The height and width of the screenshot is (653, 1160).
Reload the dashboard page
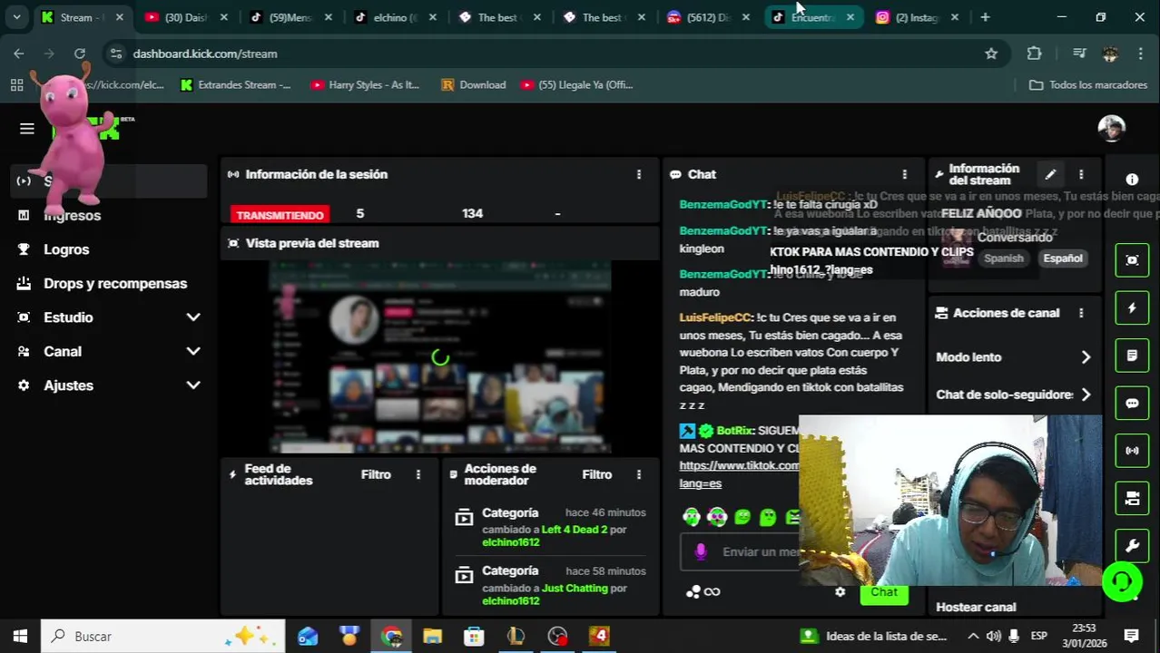pyautogui.click(x=80, y=54)
